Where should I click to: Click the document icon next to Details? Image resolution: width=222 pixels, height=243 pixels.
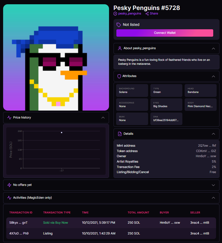(120, 134)
